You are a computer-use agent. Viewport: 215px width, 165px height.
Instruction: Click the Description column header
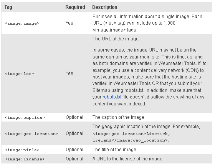tap(105, 7)
